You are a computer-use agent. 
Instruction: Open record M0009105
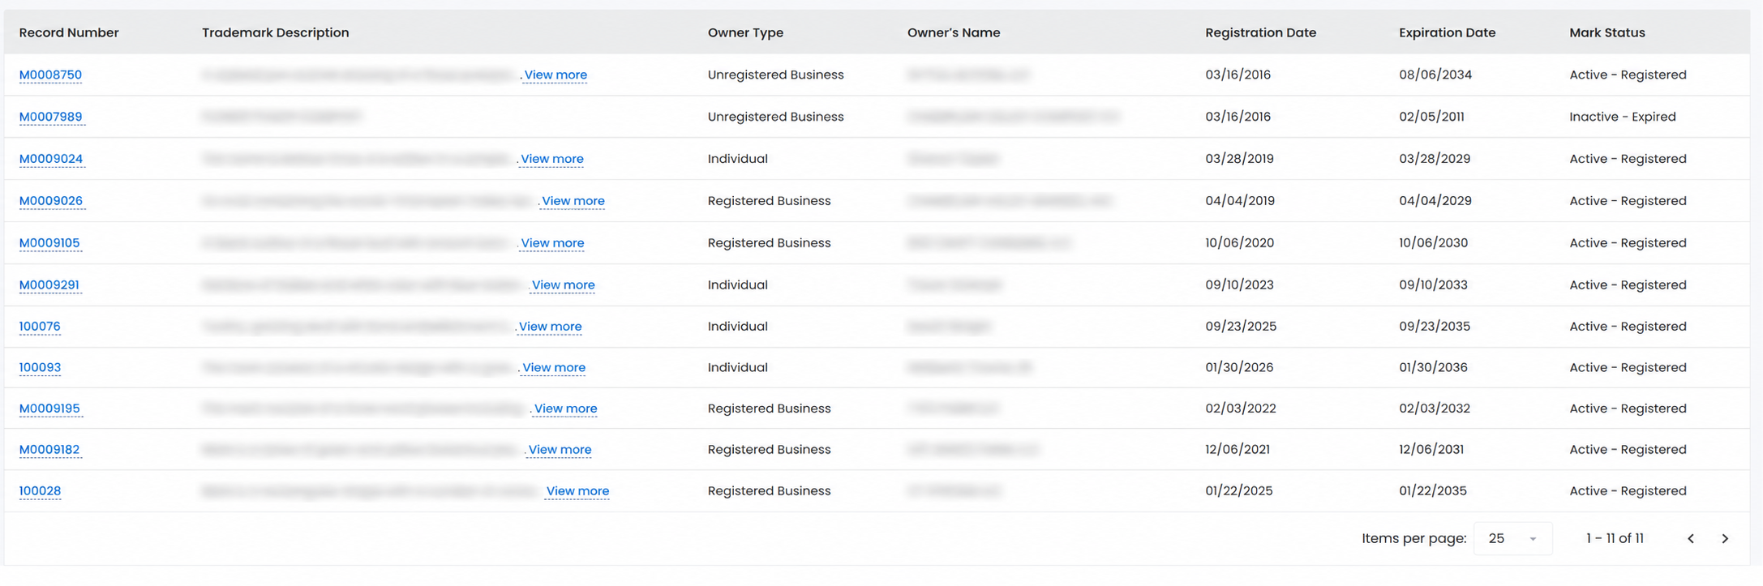tap(49, 243)
